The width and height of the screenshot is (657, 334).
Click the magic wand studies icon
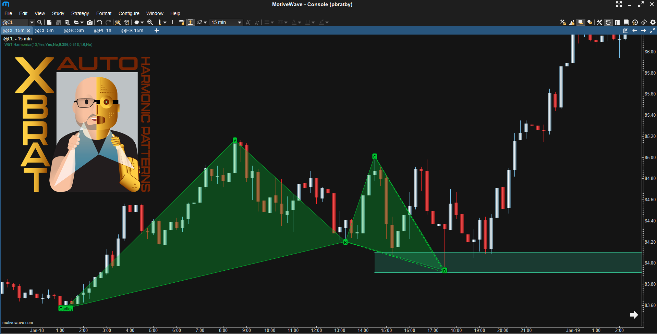pyautogui.click(x=118, y=22)
